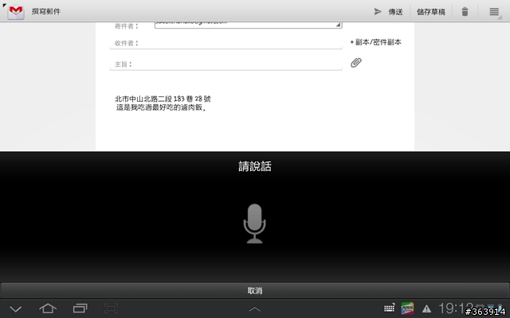The width and height of the screenshot is (510, 318).
Task: Tap the 撰寫郵件 title
Action: (x=46, y=12)
